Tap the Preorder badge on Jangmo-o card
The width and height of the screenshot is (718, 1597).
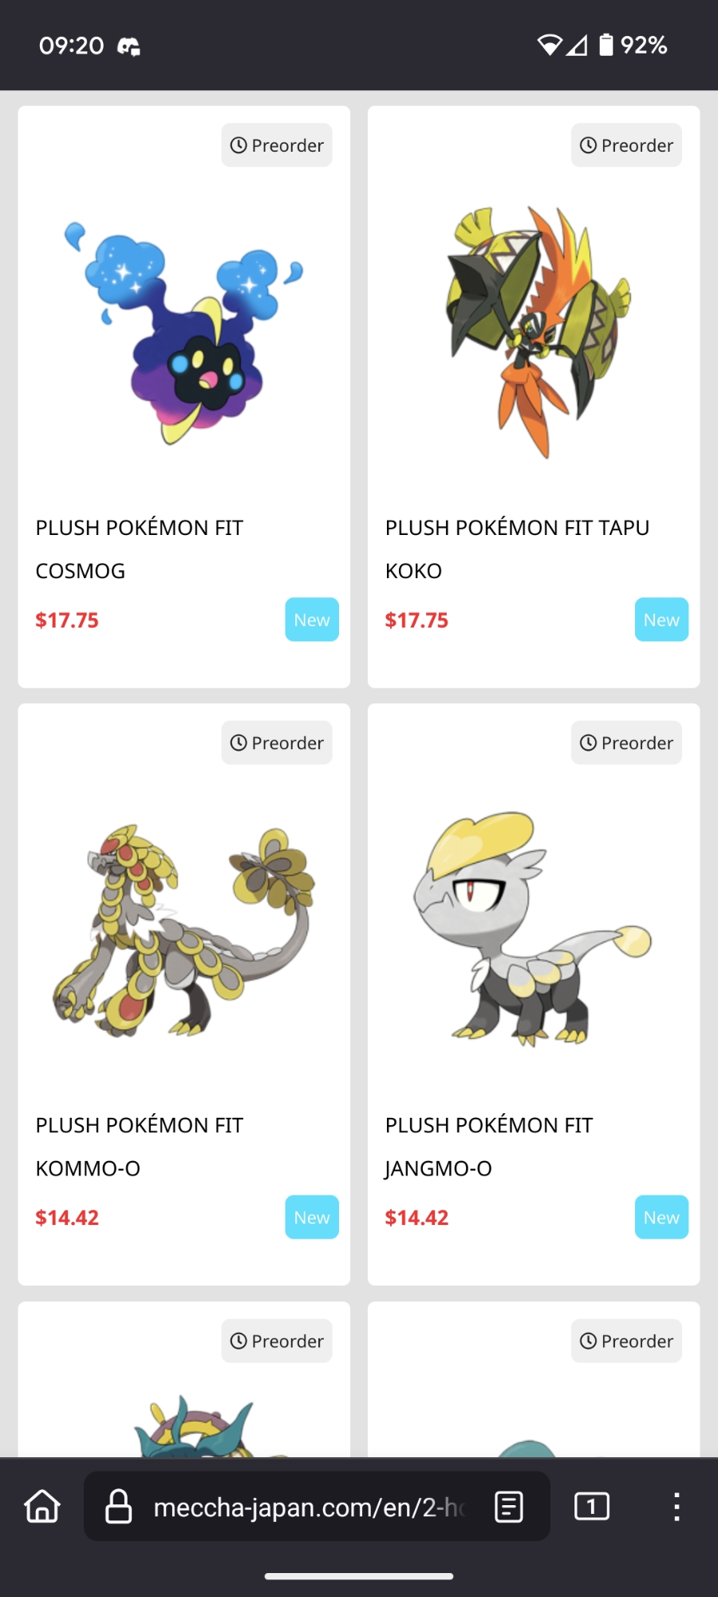coord(626,743)
